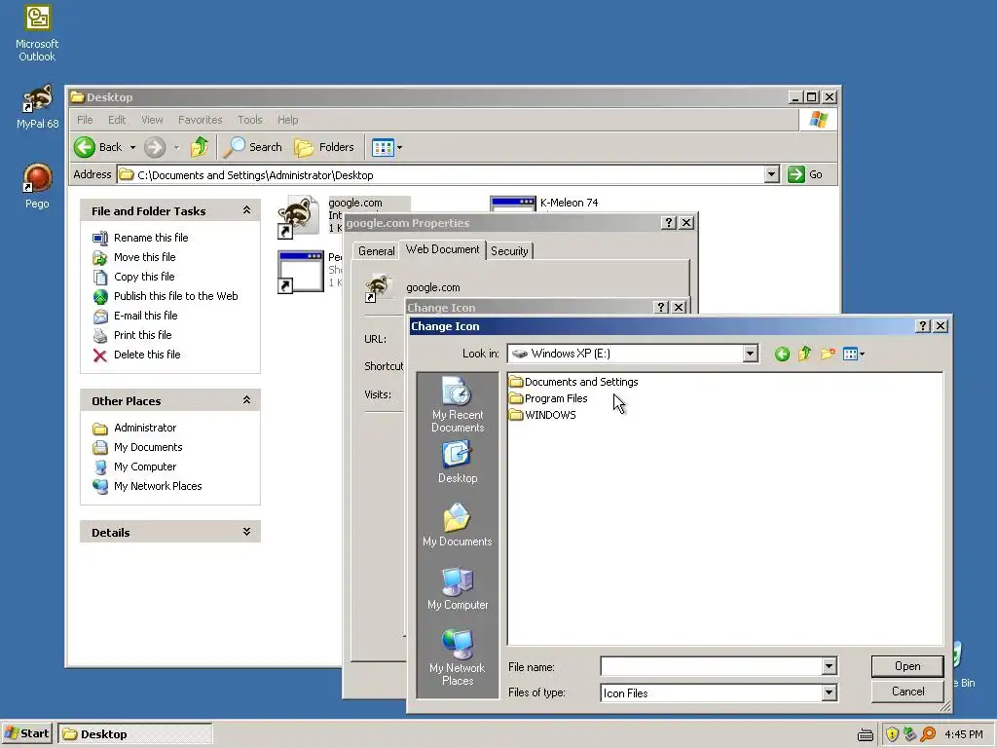Open My Computer in Other Places
This screenshot has height=748, width=997.
(x=134, y=467)
